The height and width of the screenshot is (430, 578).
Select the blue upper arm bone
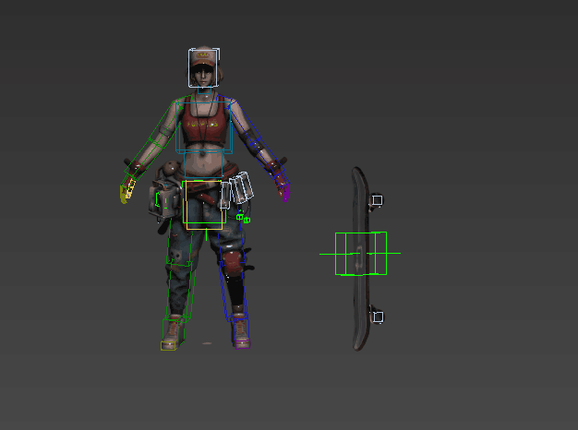tap(243, 121)
